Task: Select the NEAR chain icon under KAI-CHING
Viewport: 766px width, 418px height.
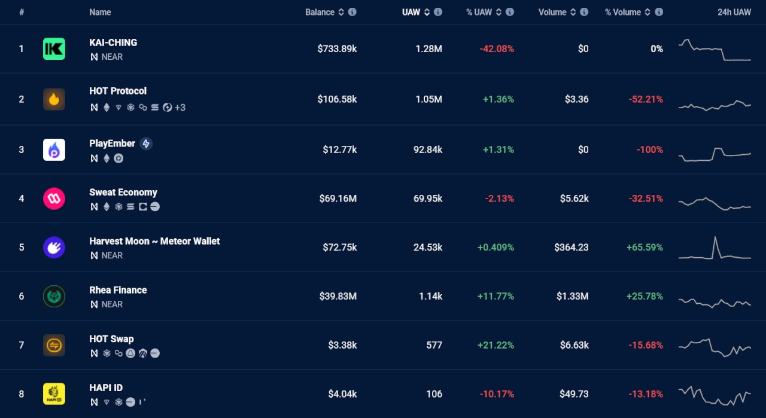Action: [x=93, y=57]
